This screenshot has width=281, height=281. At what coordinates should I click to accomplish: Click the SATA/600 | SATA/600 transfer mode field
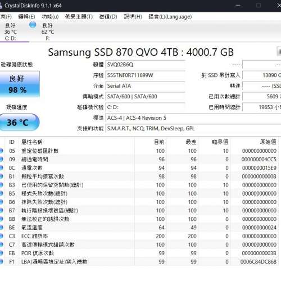click(x=146, y=97)
